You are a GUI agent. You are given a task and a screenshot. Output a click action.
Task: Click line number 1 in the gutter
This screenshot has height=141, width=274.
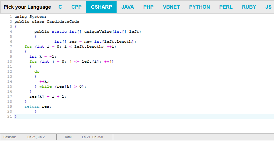(x=11, y=17)
